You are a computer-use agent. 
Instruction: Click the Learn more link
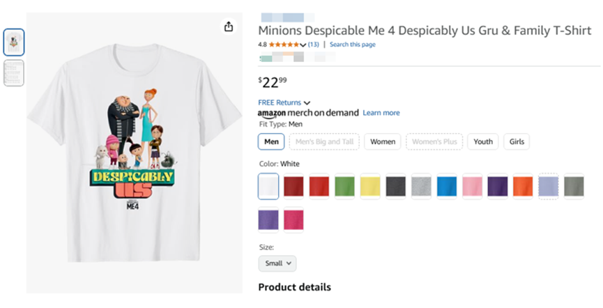click(x=381, y=113)
